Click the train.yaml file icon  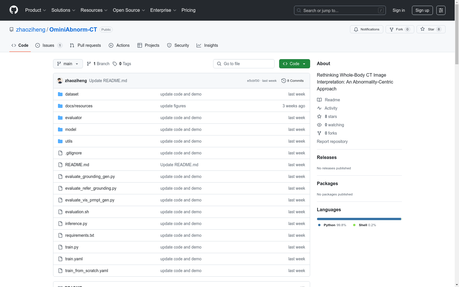tap(60, 259)
